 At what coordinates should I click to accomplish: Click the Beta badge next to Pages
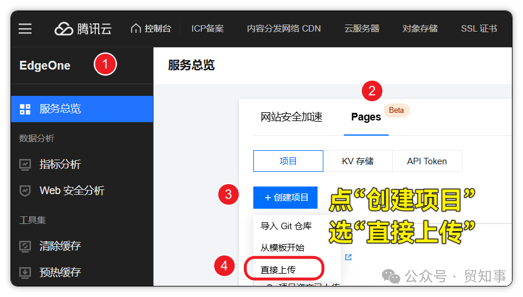[x=396, y=110]
